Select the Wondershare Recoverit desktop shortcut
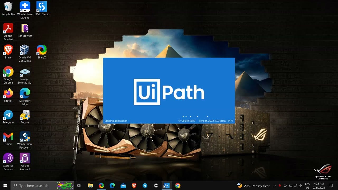Viewport: 338px width, 190px height. tap(25, 140)
